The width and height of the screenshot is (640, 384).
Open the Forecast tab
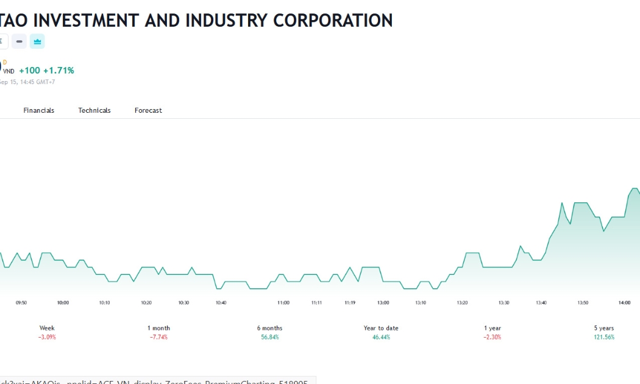(x=148, y=110)
